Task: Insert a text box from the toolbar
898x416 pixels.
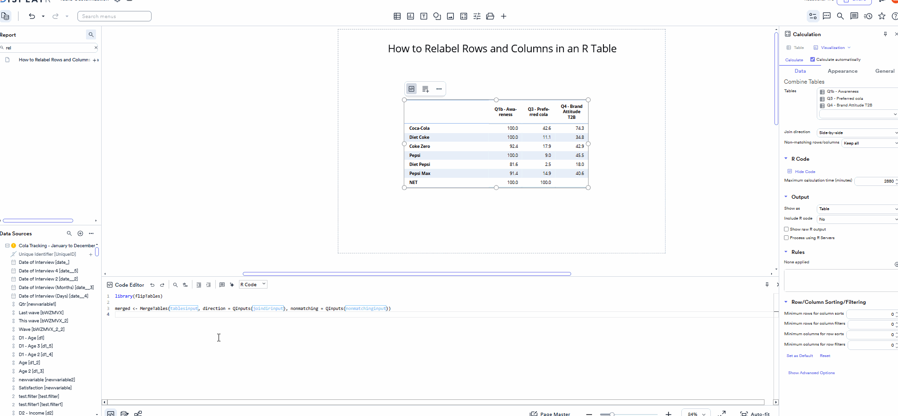Action: [424, 16]
